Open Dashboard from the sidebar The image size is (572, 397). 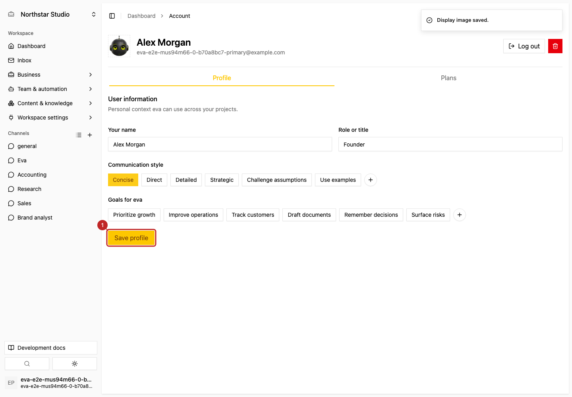[51, 46]
